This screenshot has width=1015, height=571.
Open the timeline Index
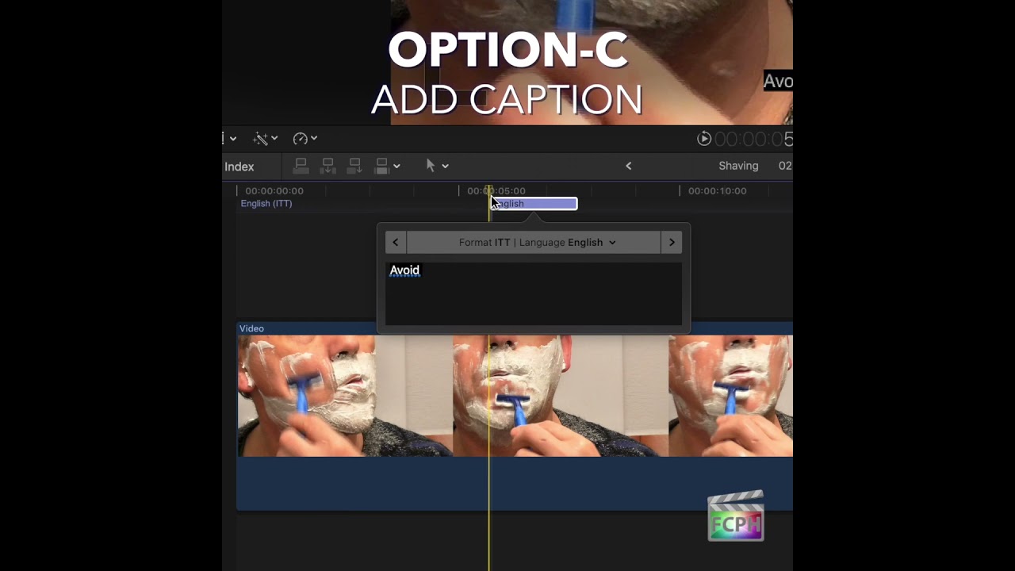pos(239,167)
